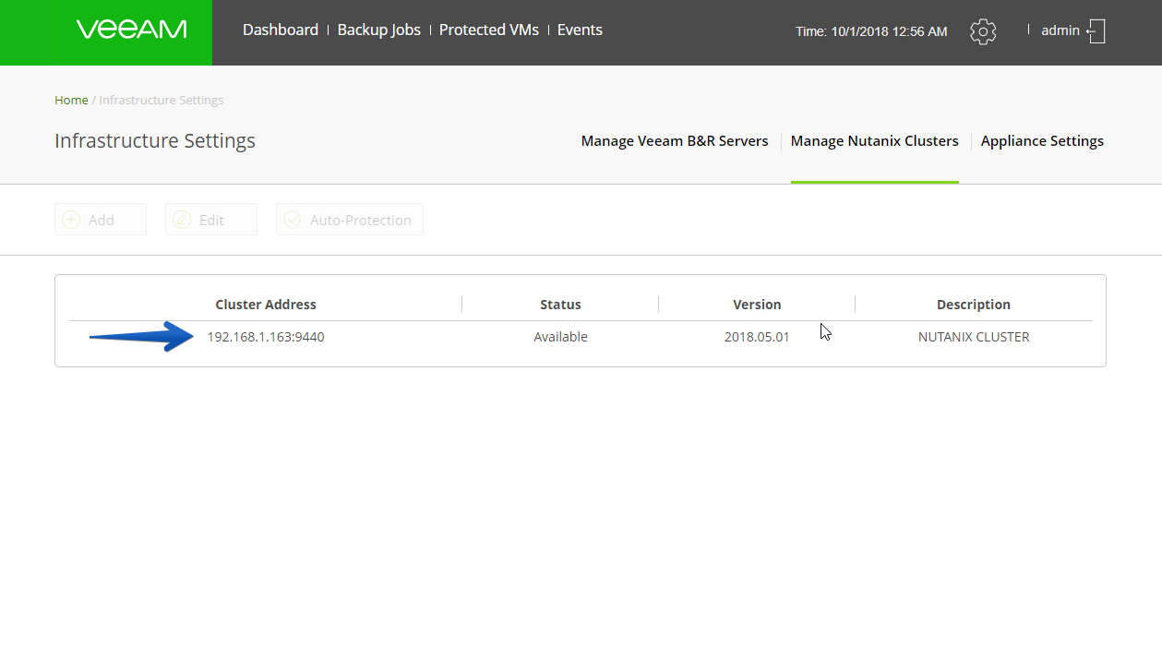Click the pencil icon on Edit
This screenshot has height=659, width=1162.
pyautogui.click(x=182, y=220)
